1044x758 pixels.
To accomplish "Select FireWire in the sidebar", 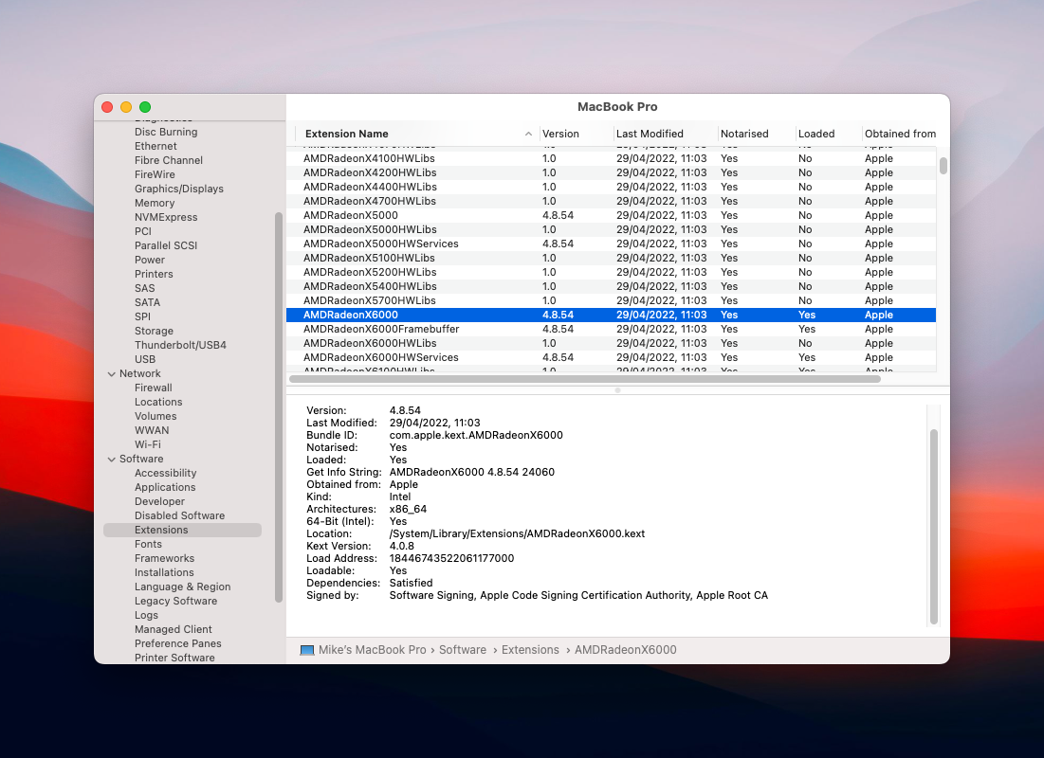I will [x=155, y=174].
